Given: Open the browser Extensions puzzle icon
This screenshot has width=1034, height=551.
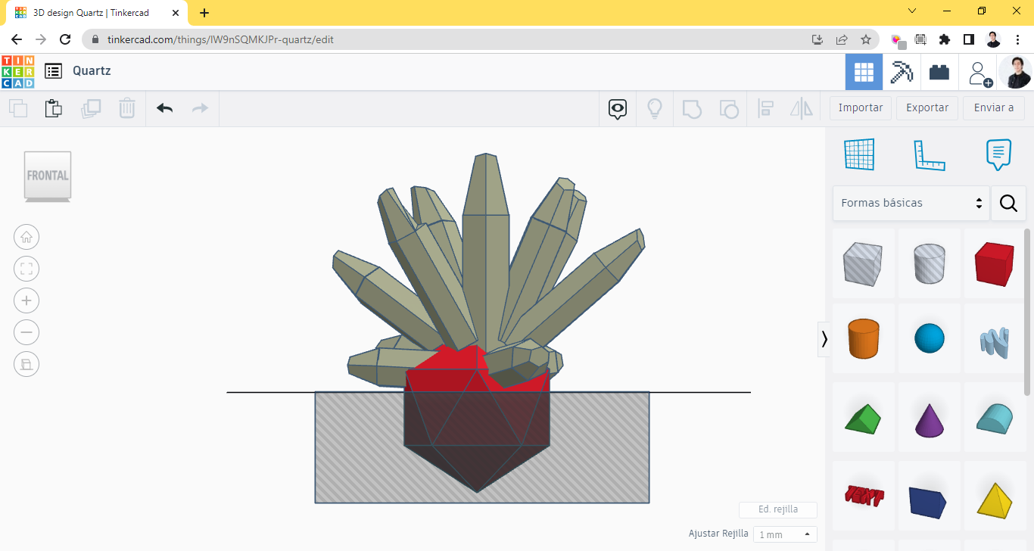Looking at the screenshot, I should (945, 39).
